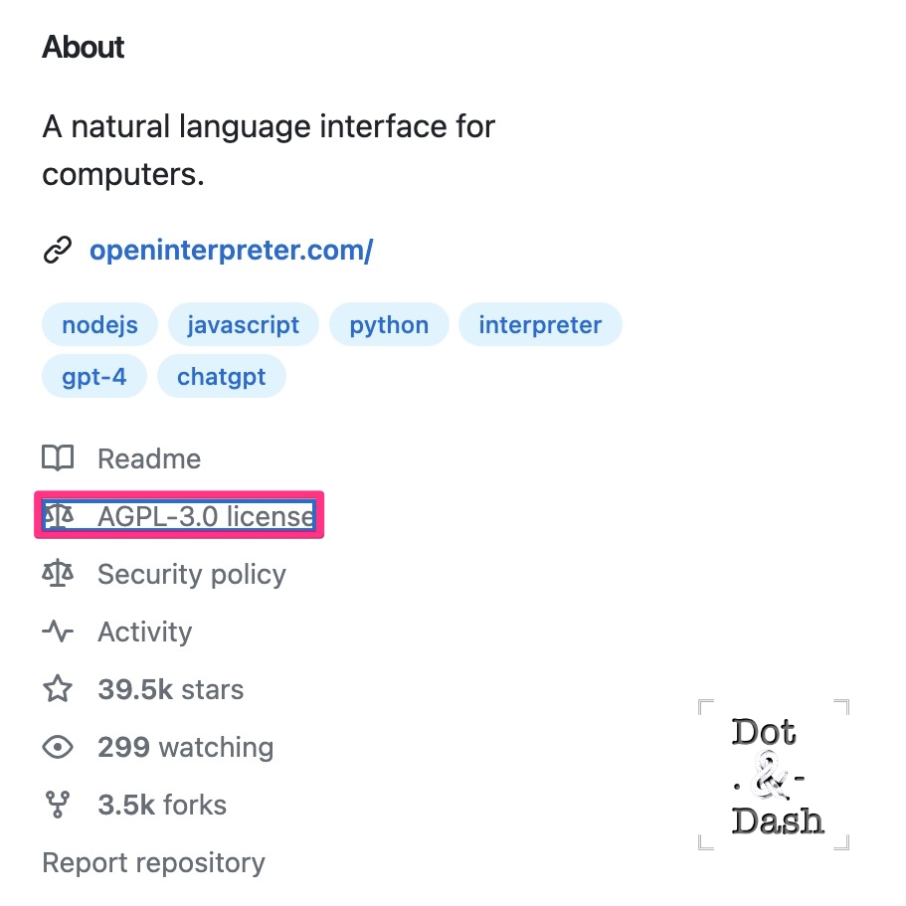Select the interpreter topic tag
The height and width of the screenshot is (906, 906).
540,325
